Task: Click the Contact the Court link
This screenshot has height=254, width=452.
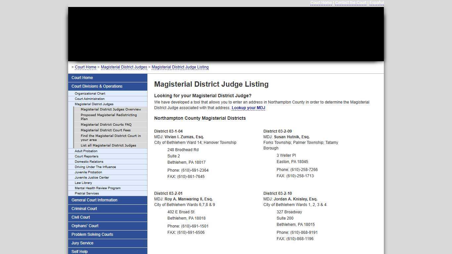Action: coord(351,3)
